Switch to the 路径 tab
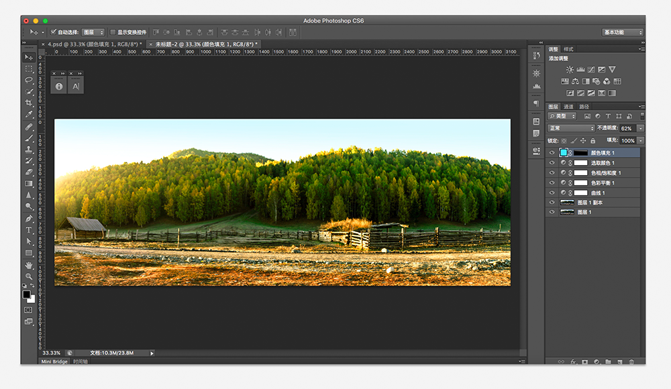 (x=584, y=107)
